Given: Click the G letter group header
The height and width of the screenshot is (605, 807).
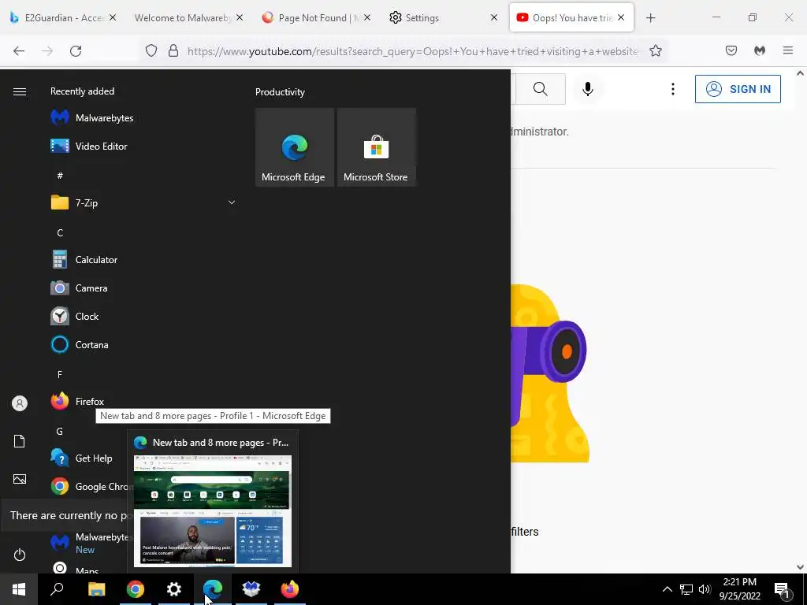Looking at the screenshot, I should tap(60, 431).
